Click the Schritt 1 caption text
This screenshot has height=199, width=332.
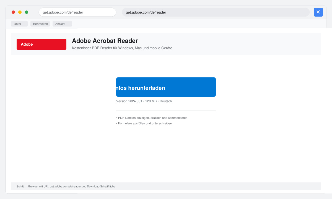tap(66, 187)
